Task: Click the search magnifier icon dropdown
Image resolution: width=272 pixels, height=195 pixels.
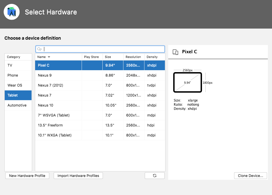Action: (40, 49)
